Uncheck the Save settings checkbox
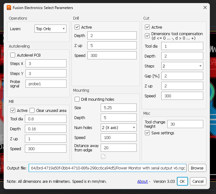The height and width of the screenshot is (194, 216). click(x=147, y=133)
